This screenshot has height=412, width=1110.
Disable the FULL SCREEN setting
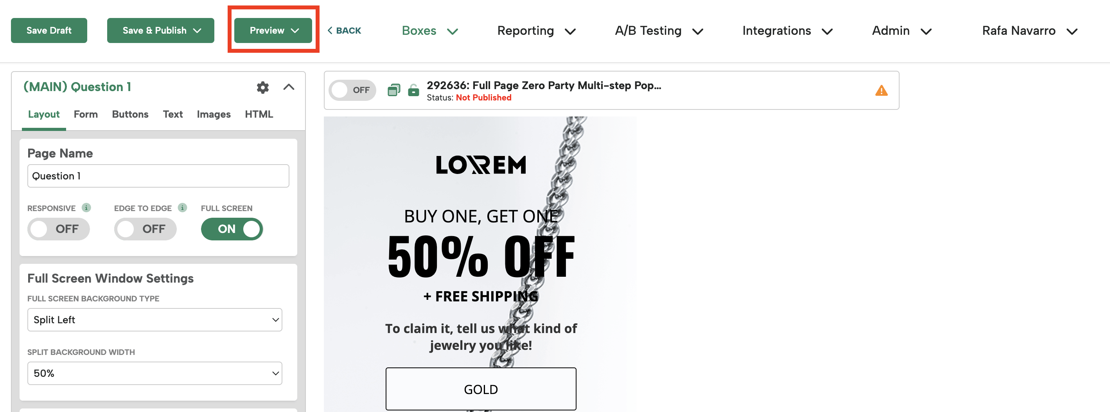(232, 229)
